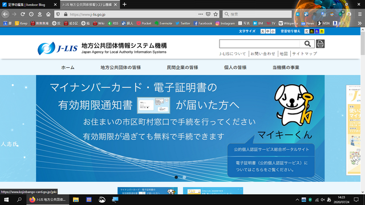Open the Instagram bookmark

tap(225, 23)
